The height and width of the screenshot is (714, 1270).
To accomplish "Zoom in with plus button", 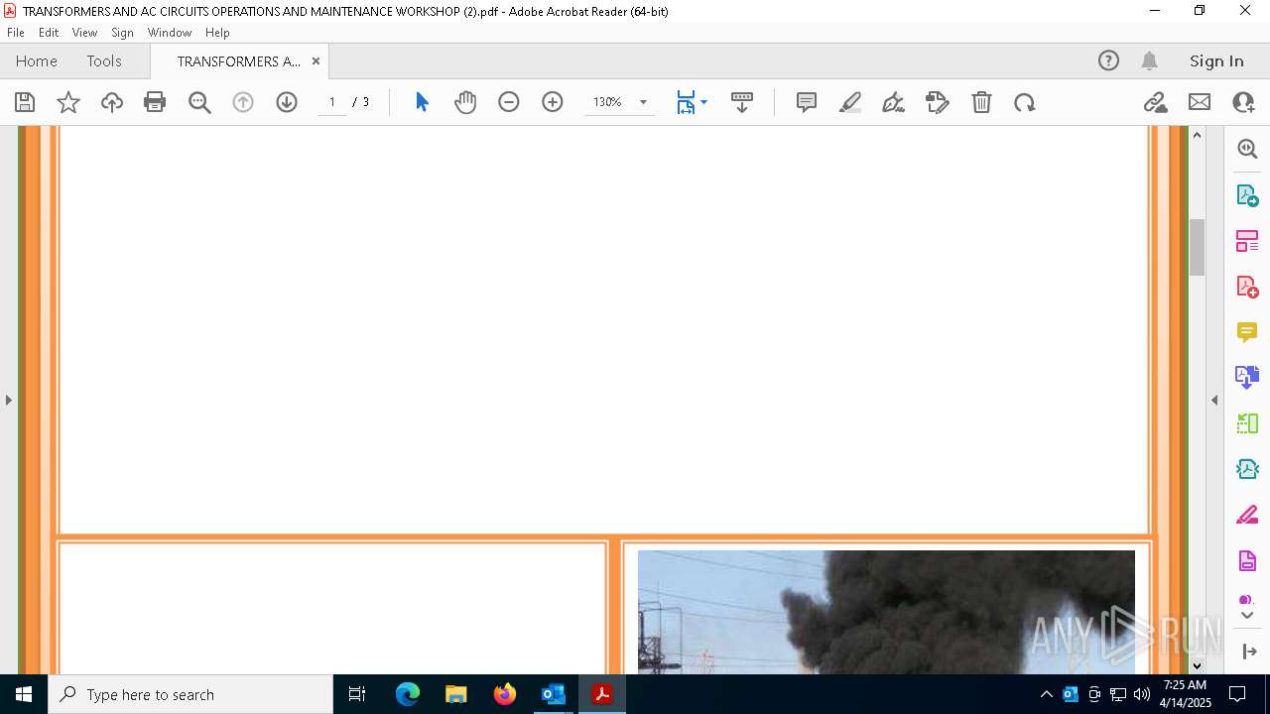I will coord(553,102).
